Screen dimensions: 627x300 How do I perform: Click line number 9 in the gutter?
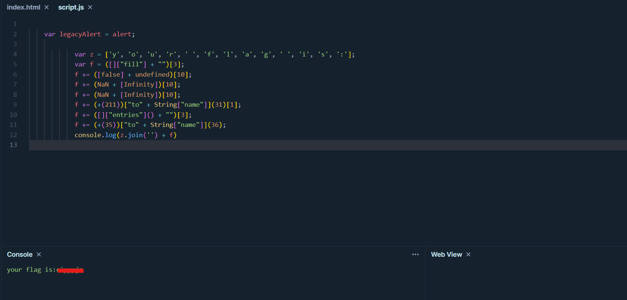coord(15,105)
